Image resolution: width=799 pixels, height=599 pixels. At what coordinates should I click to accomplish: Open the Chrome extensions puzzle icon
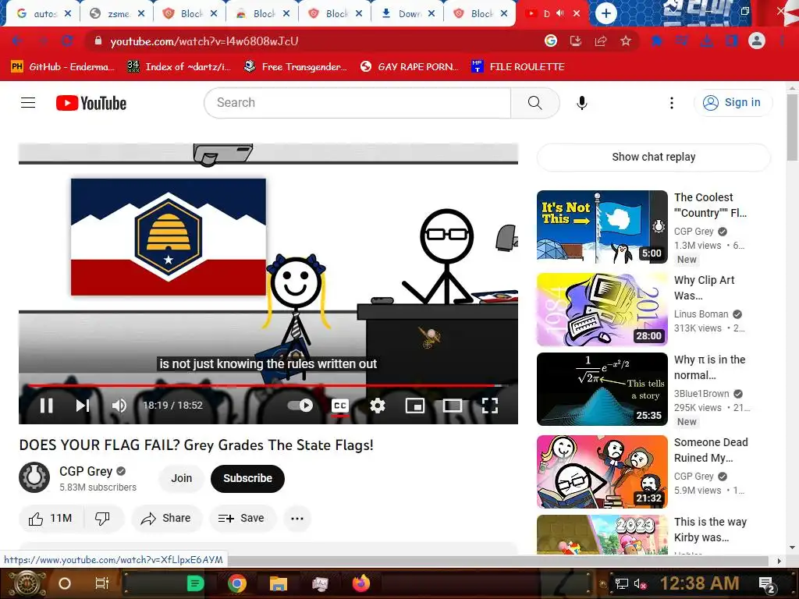(657, 41)
